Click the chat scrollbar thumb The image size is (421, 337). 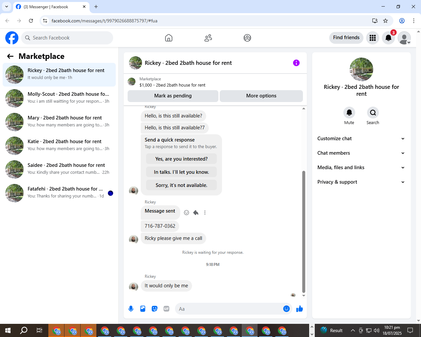tap(304, 231)
